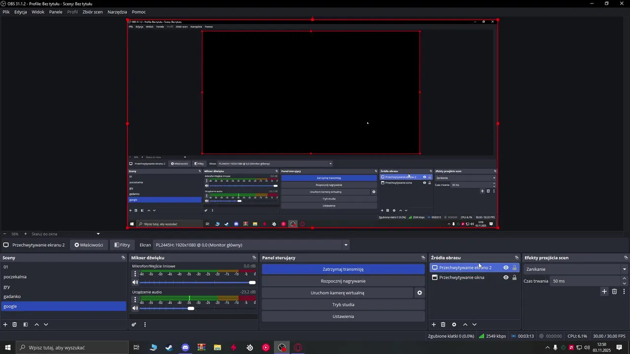Screen dimensions: 630x354
Task: Open the Zbiór scen menu
Action: coord(93,12)
